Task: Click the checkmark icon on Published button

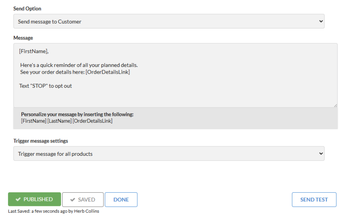Action: click(18, 199)
